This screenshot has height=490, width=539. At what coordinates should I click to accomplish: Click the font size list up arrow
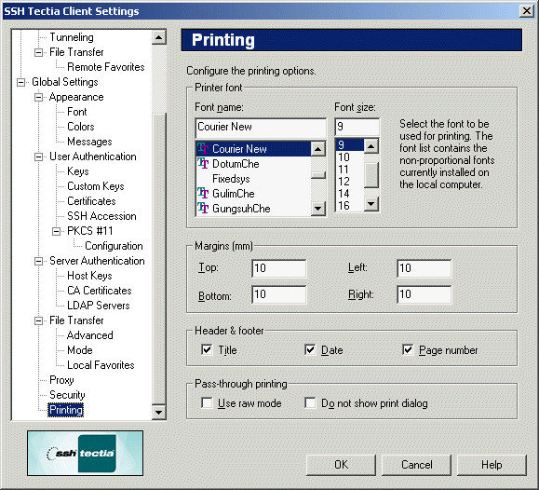pyautogui.click(x=371, y=146)
